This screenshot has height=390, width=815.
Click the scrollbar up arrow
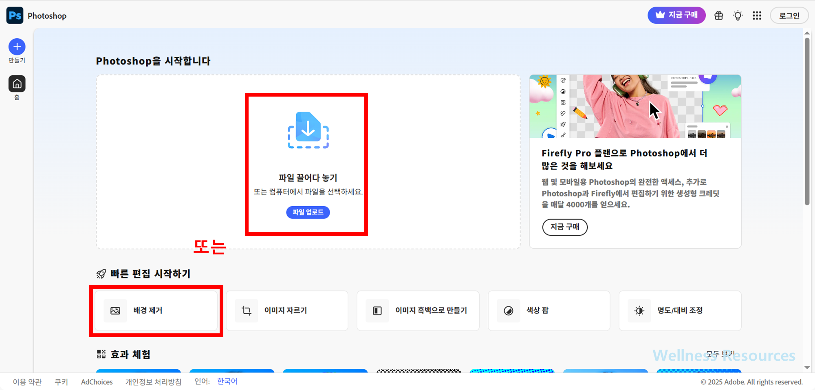(807, 33)
